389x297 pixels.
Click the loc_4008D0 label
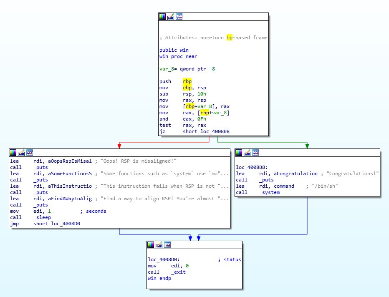[x=164, y=259]
